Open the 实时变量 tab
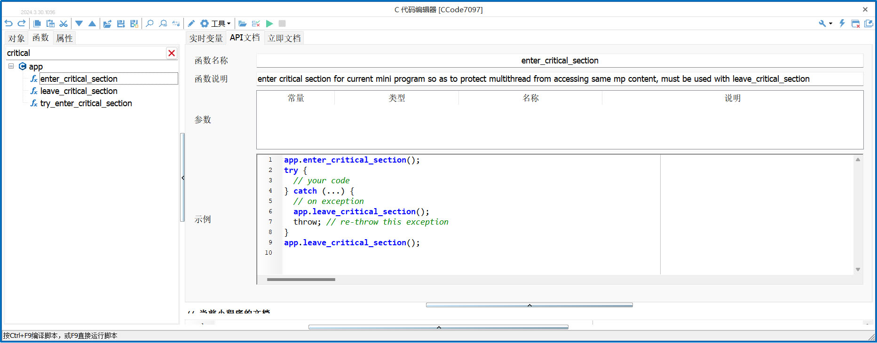This screenshot has width=877, height=343. 206,38
